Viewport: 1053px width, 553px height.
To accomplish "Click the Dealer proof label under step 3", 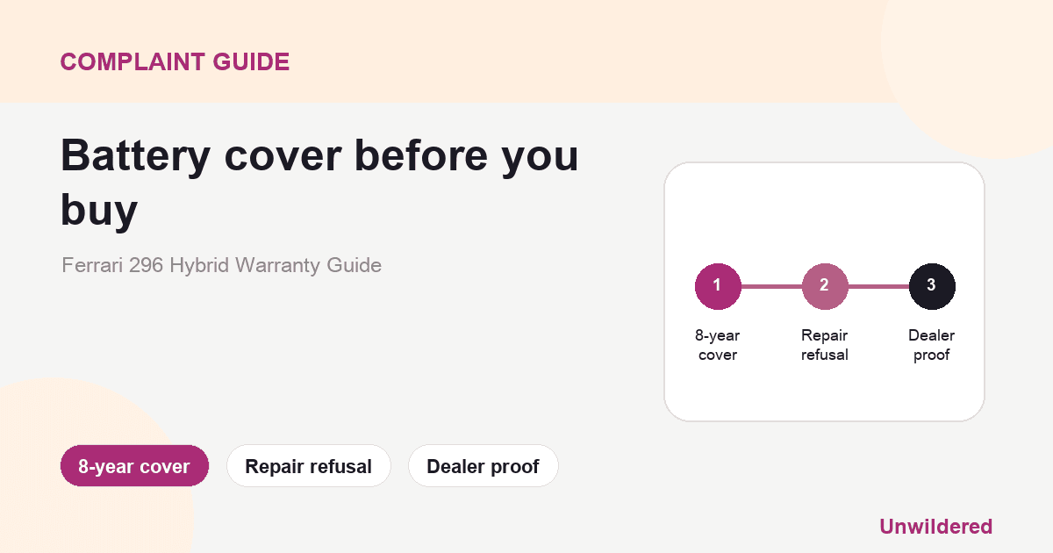I will [x=932, y=345].
